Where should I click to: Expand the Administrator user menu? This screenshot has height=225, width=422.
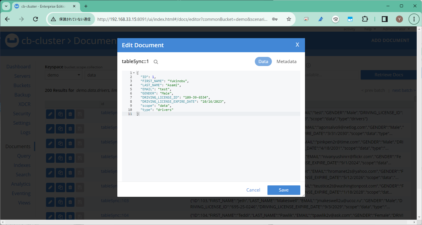[396, 29]
